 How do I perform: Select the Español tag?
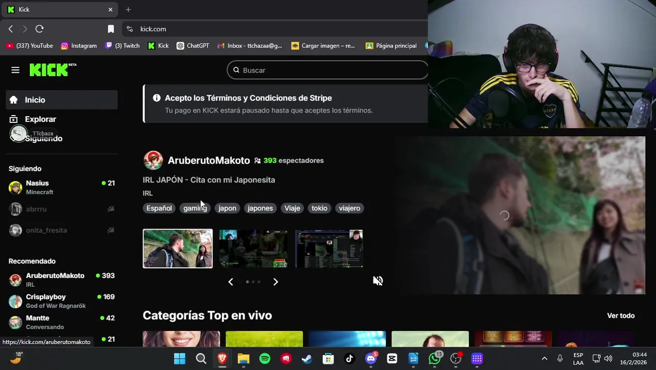click(x=159, y=208)
